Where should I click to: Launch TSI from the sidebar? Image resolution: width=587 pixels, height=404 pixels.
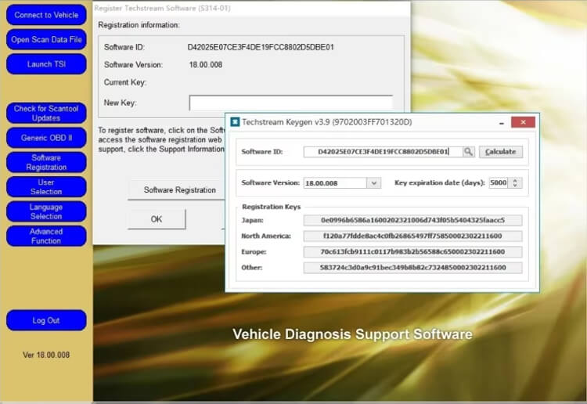point(46,64)
